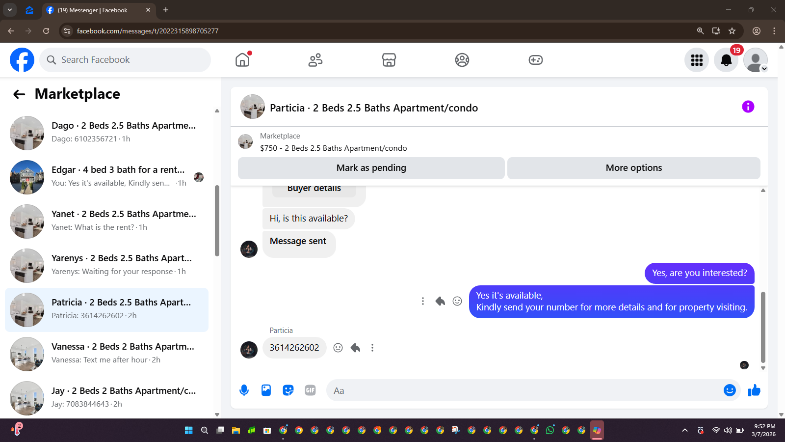The width and height of the screenshot is (785, 442).
Task: Select the Messenger | Facebook browser tab
Action: tap(98, 10)
